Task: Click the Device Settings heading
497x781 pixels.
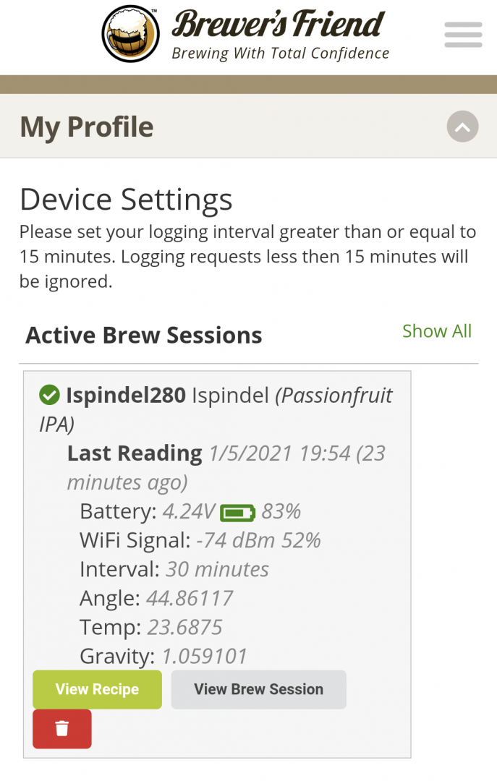Action: (x=126, y=200)
